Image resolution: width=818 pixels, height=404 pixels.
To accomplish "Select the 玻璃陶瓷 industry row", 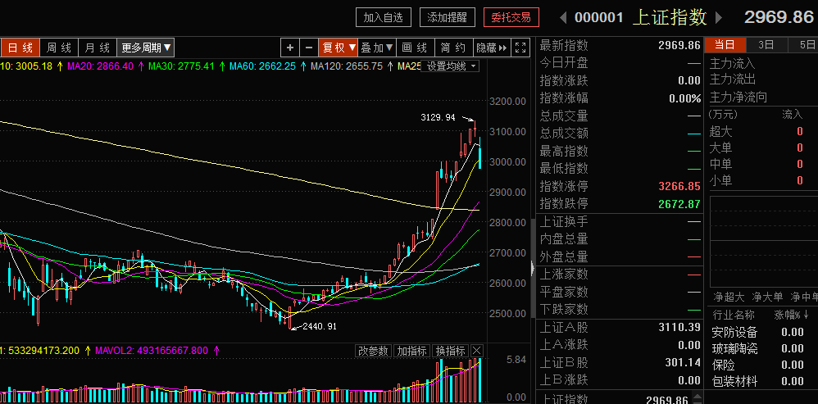I will [x=761, y=348].
